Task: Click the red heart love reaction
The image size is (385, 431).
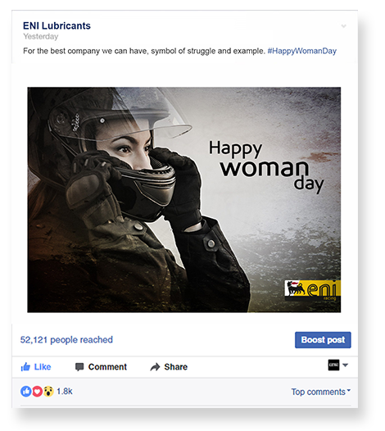Action: (38, 391)
